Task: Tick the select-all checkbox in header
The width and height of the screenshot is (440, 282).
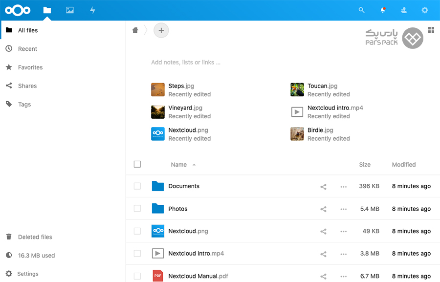Action: click(137, 164)
